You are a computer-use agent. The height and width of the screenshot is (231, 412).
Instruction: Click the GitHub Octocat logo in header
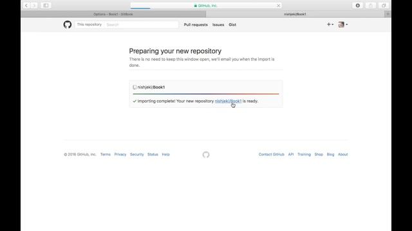pyautogui.click(x=68, y=24)
